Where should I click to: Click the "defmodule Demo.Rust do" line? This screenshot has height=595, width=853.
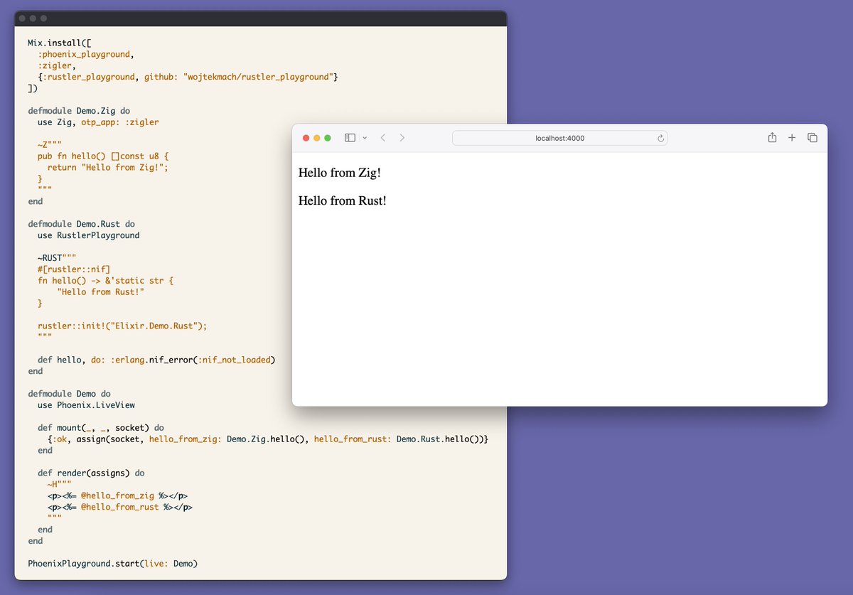(x=81, y=224)
